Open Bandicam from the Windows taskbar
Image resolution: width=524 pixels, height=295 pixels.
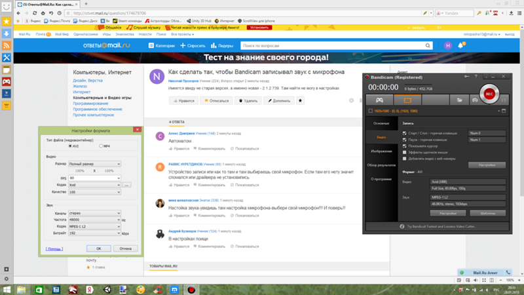click(x=191, y=290)
